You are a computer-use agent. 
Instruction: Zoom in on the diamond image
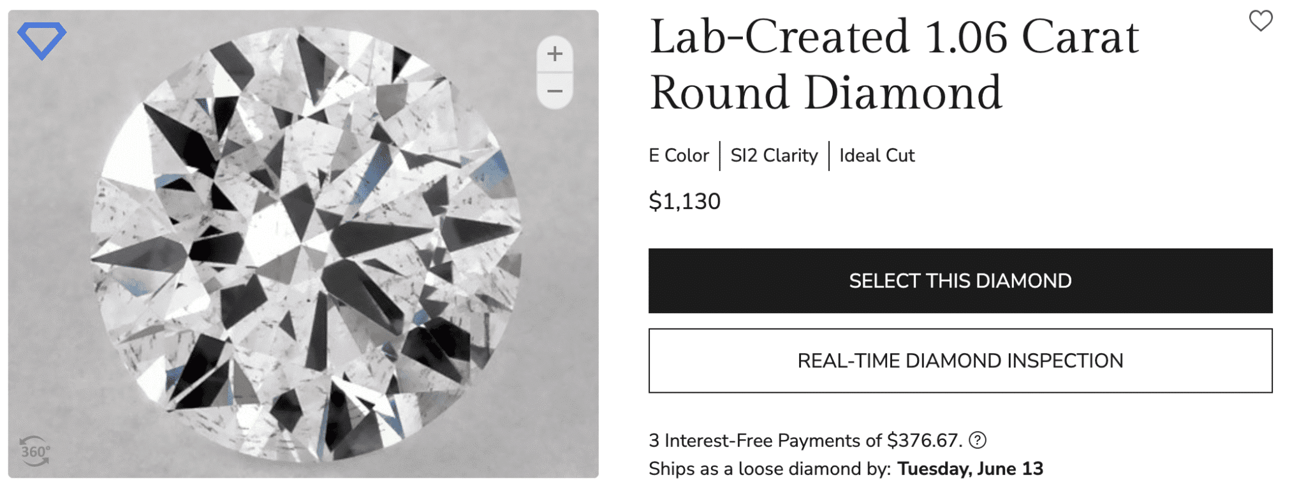coord(554,54)
